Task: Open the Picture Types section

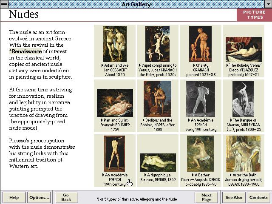Action: pos(254,15)
